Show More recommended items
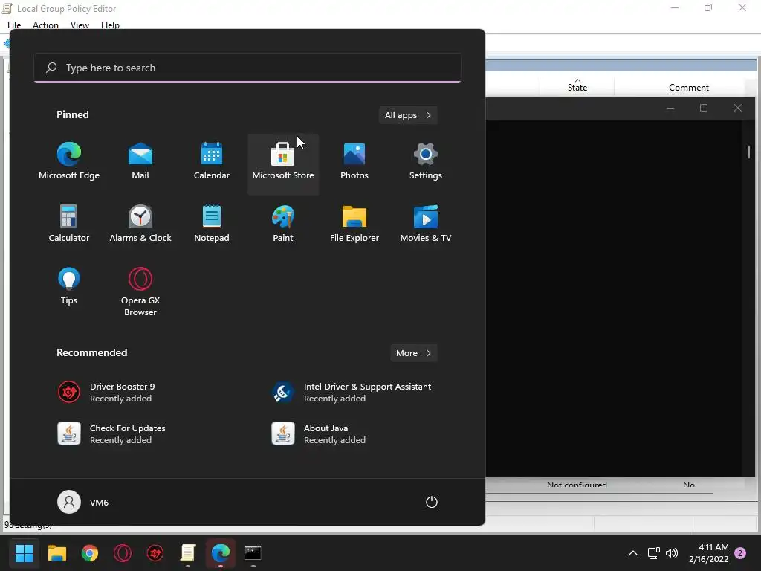Viewport: 761px width, 571px height. click(x=413, y=353)
